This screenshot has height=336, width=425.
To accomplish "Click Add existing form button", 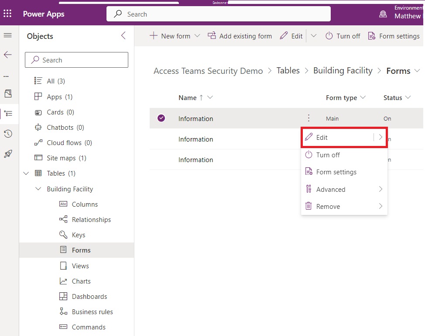I will tap(240, 36).
